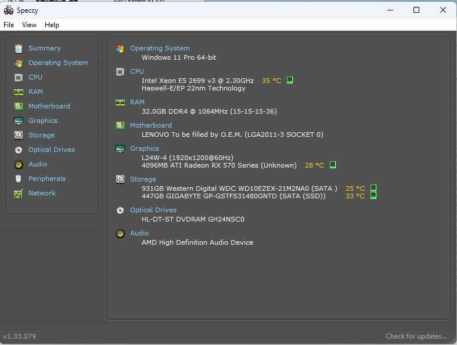Click the green temperature indicator next to CPU 35 °C
This screenshot has width=457, height=345.
(290, 80)
